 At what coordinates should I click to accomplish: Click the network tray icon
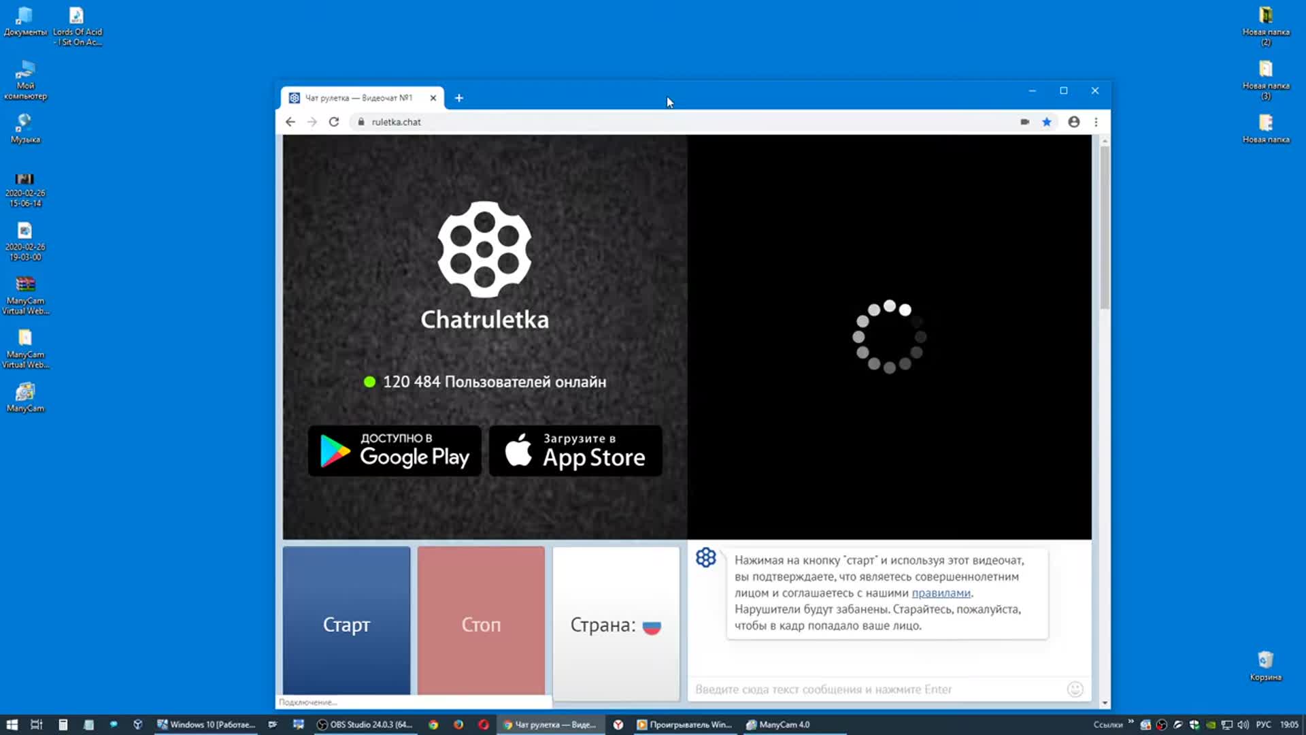[1227, 725]
